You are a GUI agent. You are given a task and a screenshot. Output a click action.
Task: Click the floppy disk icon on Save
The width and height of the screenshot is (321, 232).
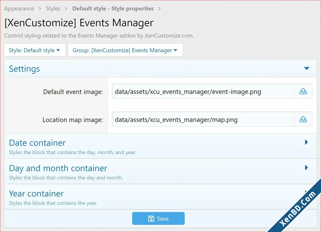click(x=151, y=218)
